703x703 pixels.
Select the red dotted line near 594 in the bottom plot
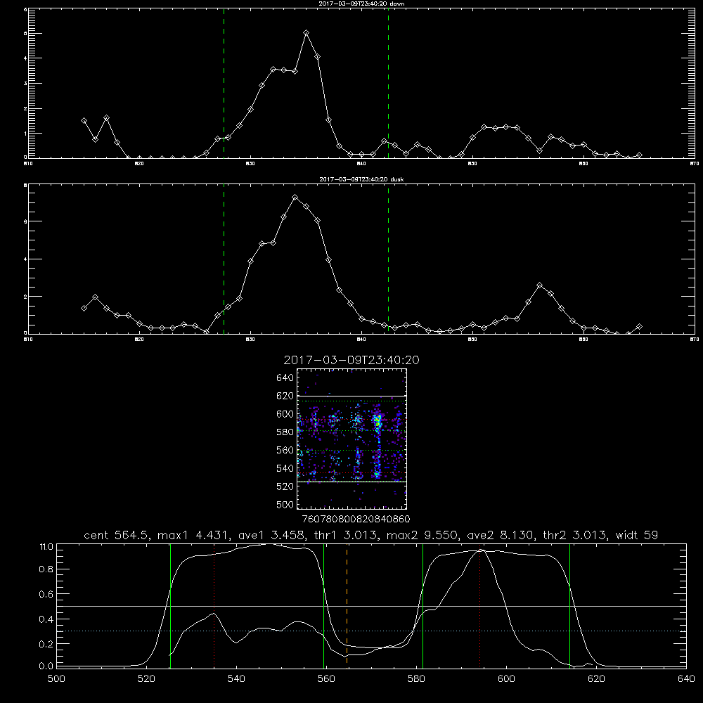pyautogui.click(x=479, y=605)
